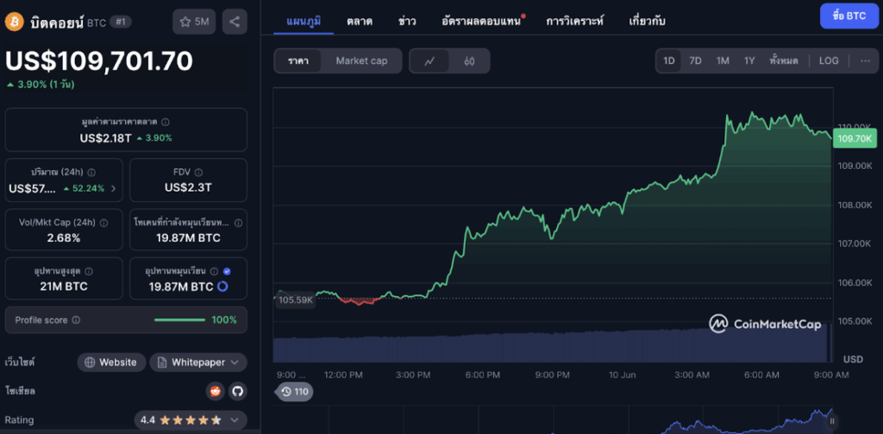This screenshot has width=883, height=434.
Task: Toggle the LOG scale on chart
Action: tap(829, 60)
